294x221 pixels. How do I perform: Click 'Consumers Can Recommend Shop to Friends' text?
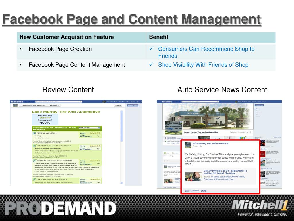(206, 52)
